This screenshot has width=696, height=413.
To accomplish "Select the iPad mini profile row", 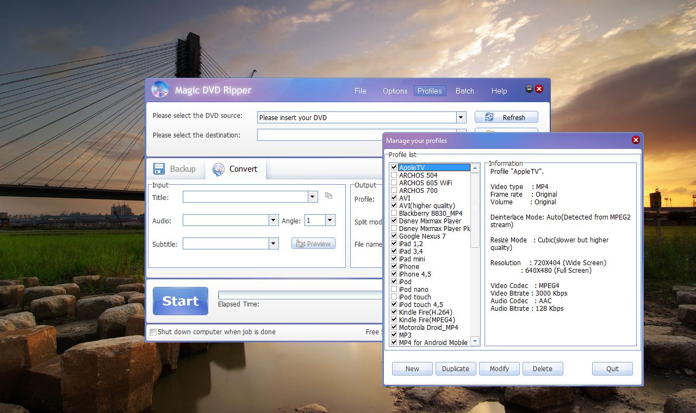I will 412,259.
